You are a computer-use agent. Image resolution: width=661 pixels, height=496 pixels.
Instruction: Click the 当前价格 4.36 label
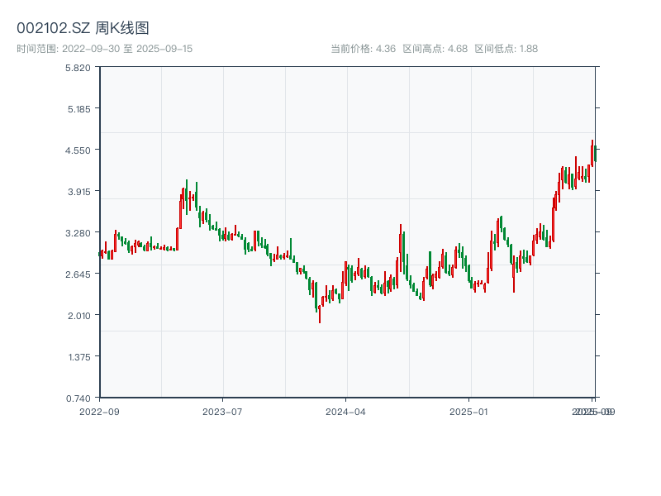click(363, 49)
